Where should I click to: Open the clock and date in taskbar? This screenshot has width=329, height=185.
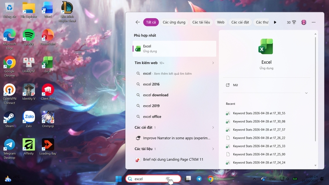tap(310, 179)
